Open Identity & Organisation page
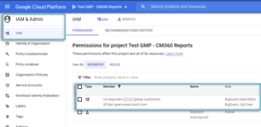The image size is (261, 127). point(33,44)
